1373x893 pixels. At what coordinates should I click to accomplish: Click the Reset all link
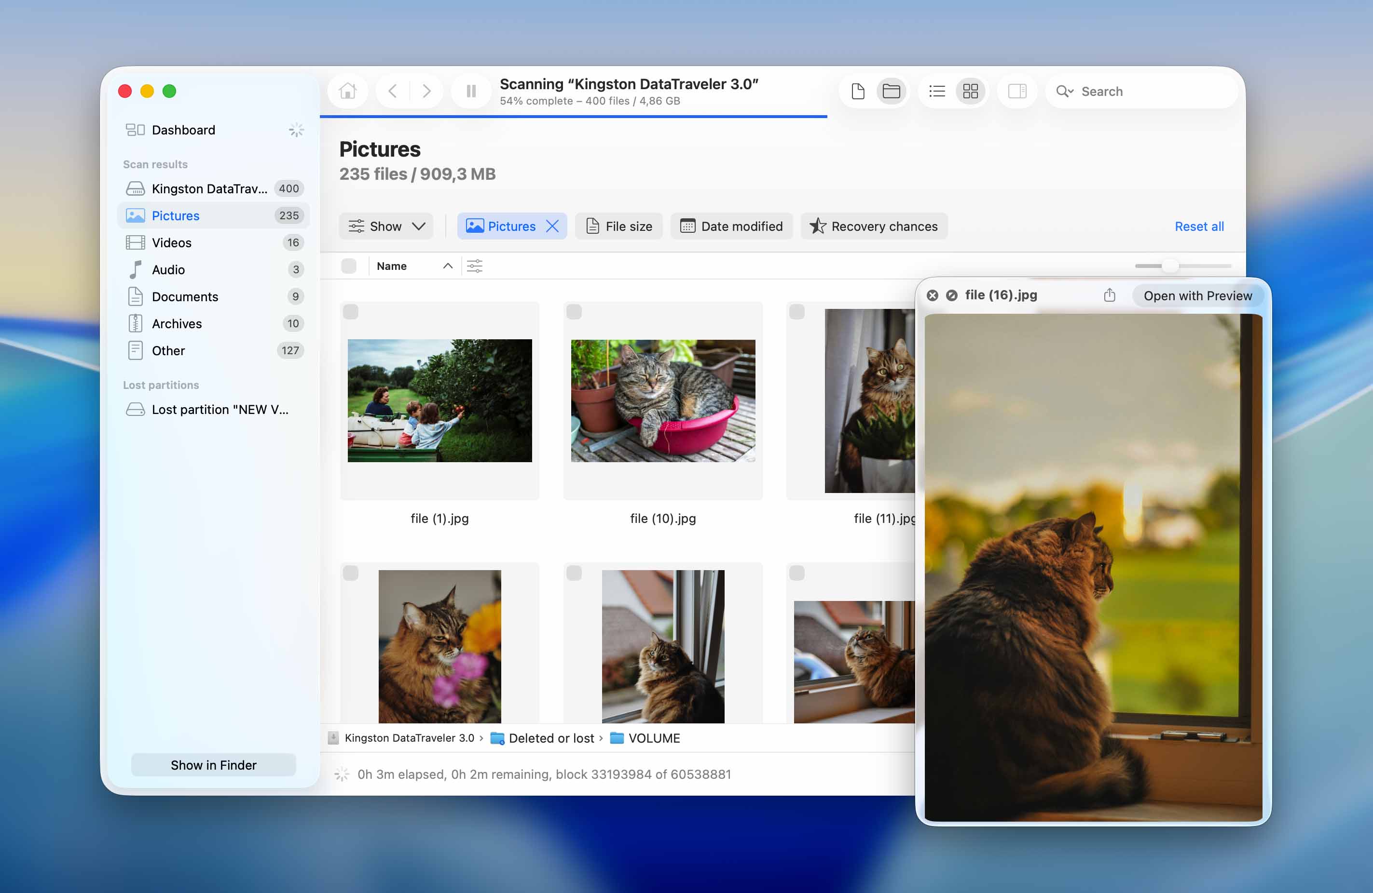pyautogui.click(x=1199, y=226)
